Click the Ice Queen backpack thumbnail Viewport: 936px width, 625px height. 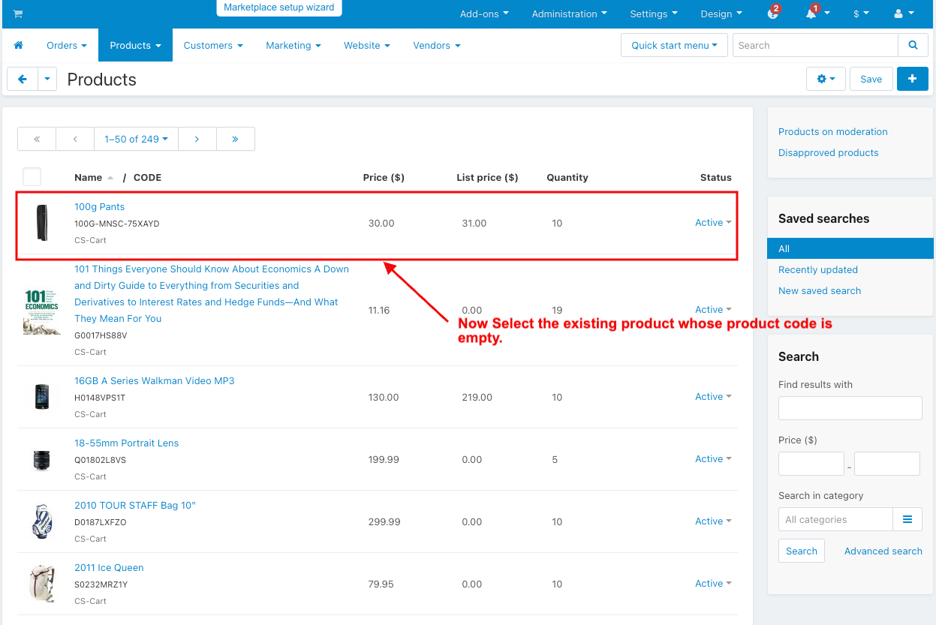point(42,584)
